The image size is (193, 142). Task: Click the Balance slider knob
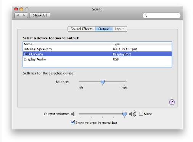[102, 82]
